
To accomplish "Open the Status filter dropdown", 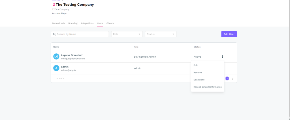I will [161, 34].
